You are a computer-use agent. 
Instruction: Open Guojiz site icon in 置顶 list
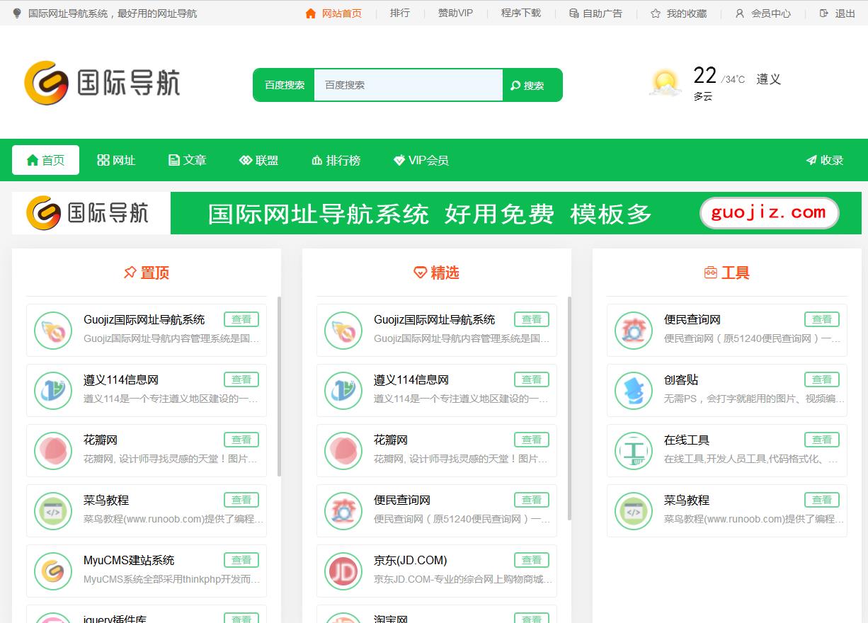click(x=53, y=331)
